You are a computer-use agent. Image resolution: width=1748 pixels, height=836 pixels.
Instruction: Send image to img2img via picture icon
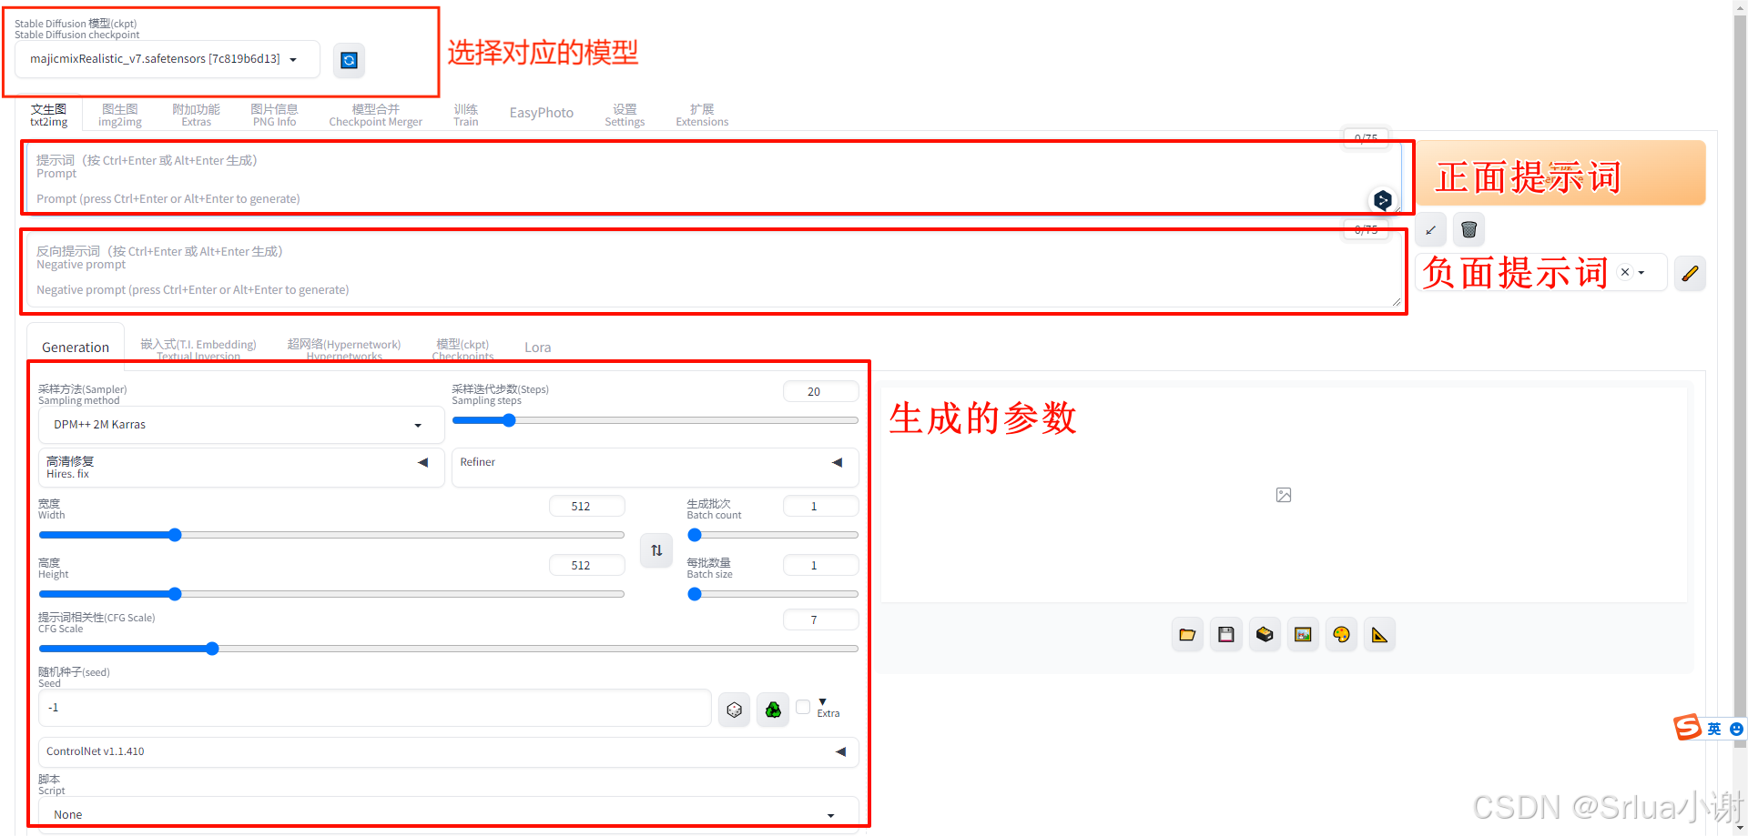click(1303, 635)
